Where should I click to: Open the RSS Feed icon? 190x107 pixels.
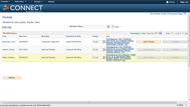[x=113, y=26]
